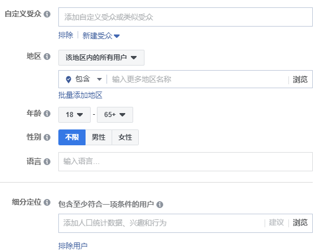Select 女性 gender option
The width and height of the screenshot is (319, 251).
point(125,137)
